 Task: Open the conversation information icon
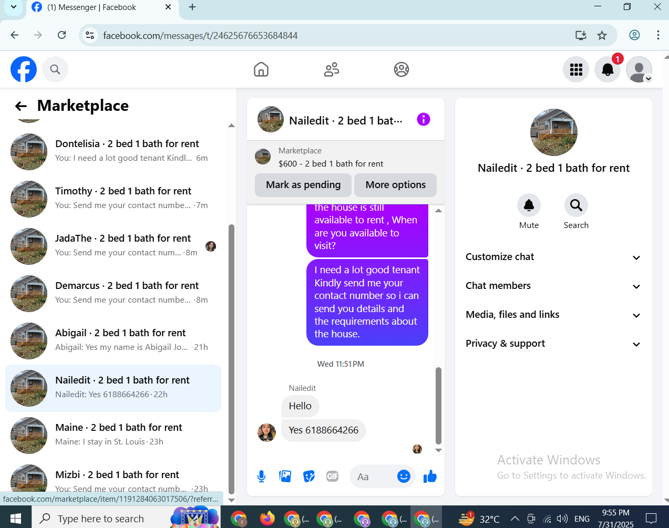(x=423, y=120)
